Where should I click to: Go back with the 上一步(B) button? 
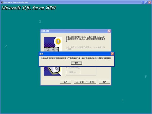(x=79, y=82)
